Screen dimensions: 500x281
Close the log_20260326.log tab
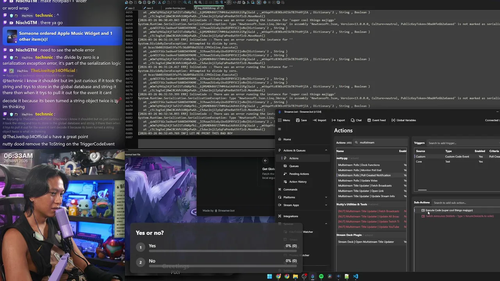[222, 8]
